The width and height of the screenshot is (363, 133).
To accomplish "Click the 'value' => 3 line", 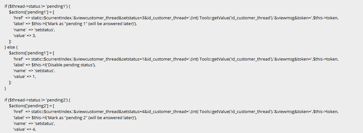I will [x=25, y=35].
